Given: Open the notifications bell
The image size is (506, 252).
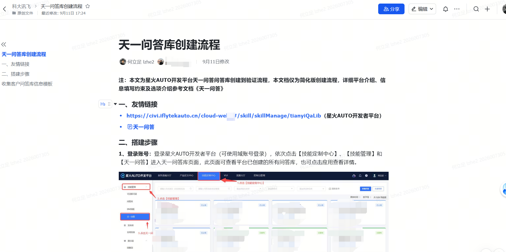Looking at the screenshot, I should click(x=446, y=9).
